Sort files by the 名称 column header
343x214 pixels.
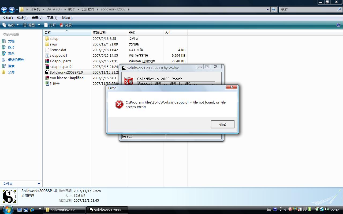(x=67, y=32)
